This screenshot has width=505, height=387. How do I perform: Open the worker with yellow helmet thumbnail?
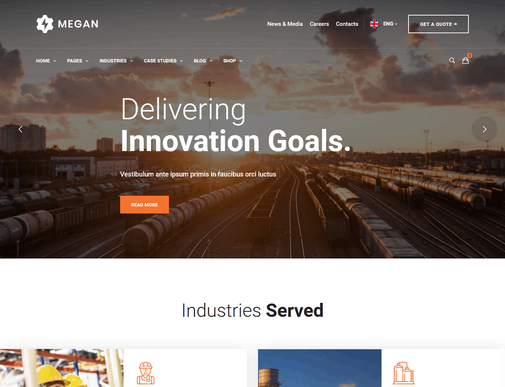[x=62, y=368]
